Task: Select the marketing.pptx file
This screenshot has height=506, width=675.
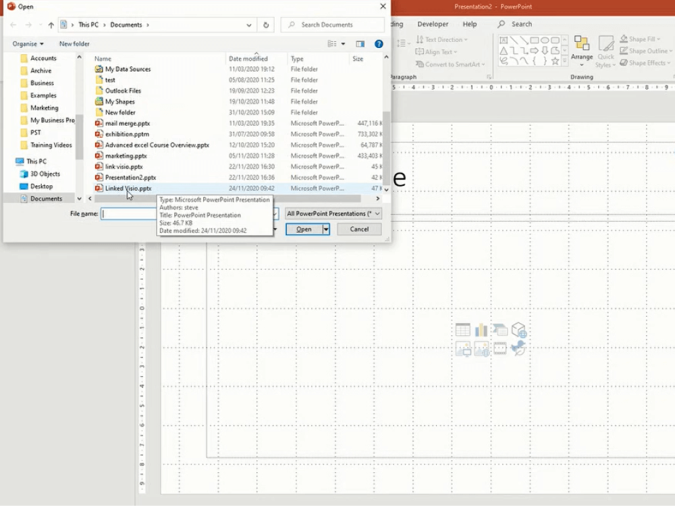Action: coord(126,156)
